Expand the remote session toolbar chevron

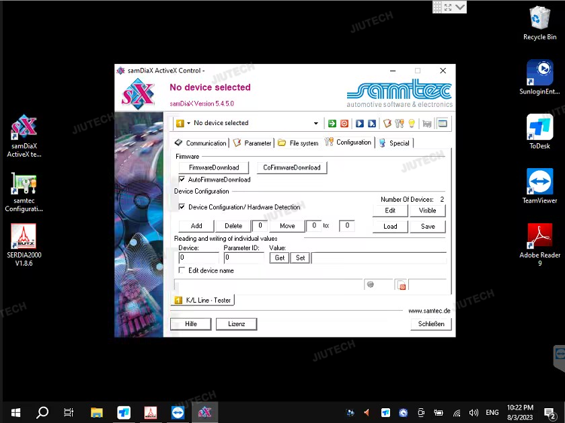460,7
